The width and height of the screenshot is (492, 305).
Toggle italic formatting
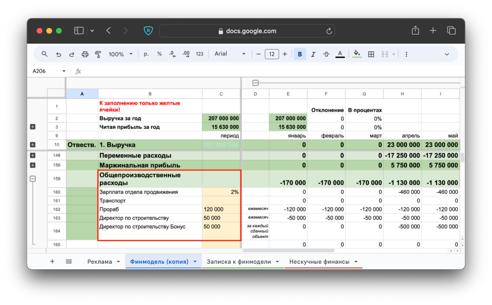click(x=313, y=54)
